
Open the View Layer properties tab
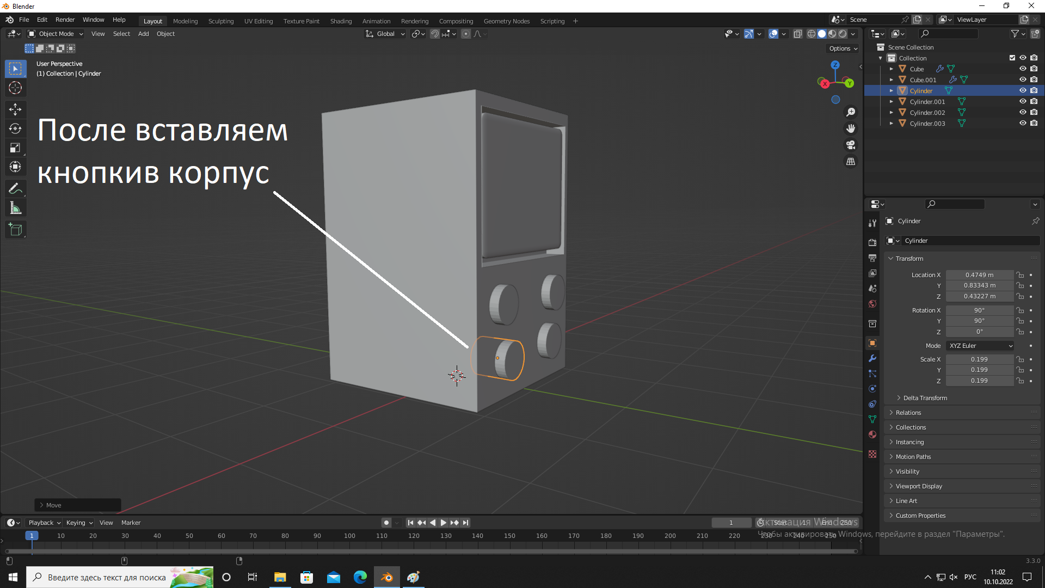pyautogui.click(x=872, y=273)
